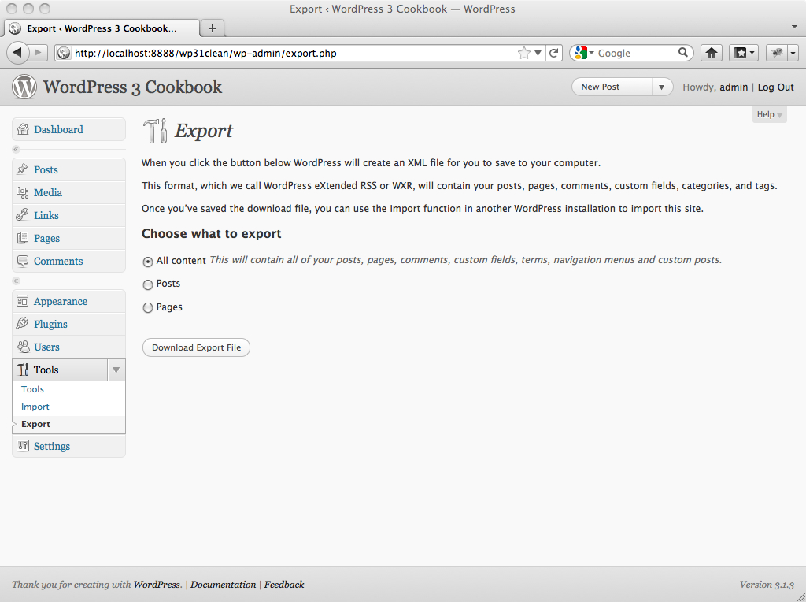Collapse the sidebar using the lower separator arrow

click(x=16, y=281)
